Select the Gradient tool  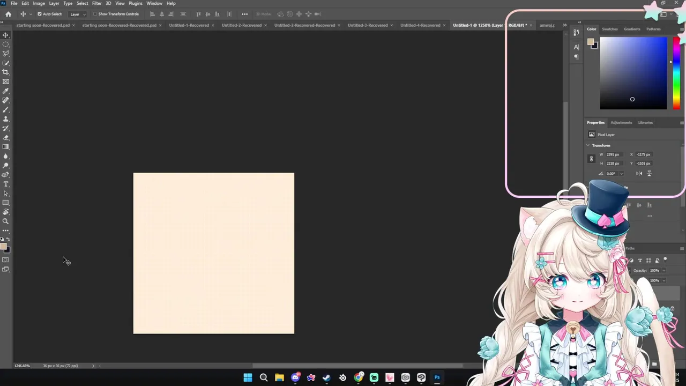tap(6, 146)
